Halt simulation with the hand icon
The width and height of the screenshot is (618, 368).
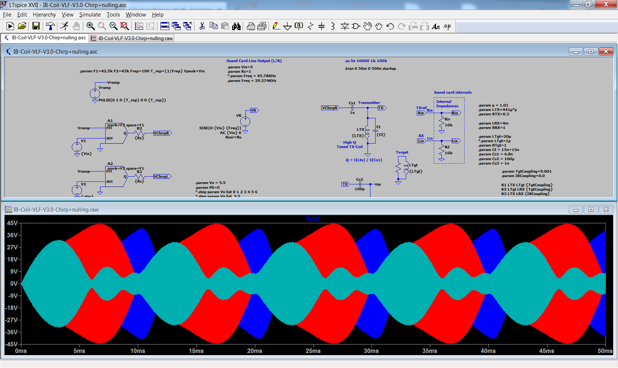pos(76,26)
